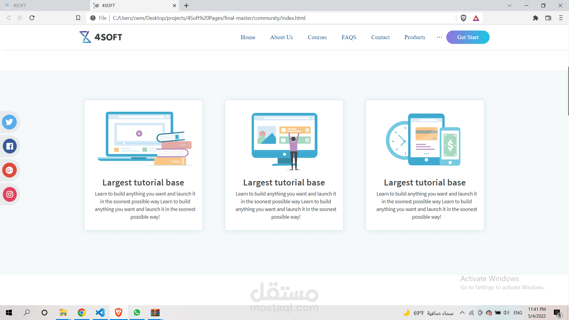The width and height of the screenshot is (569, 320).
Task: Open the browser extensions puzzle icon
Action: point(536,18)
